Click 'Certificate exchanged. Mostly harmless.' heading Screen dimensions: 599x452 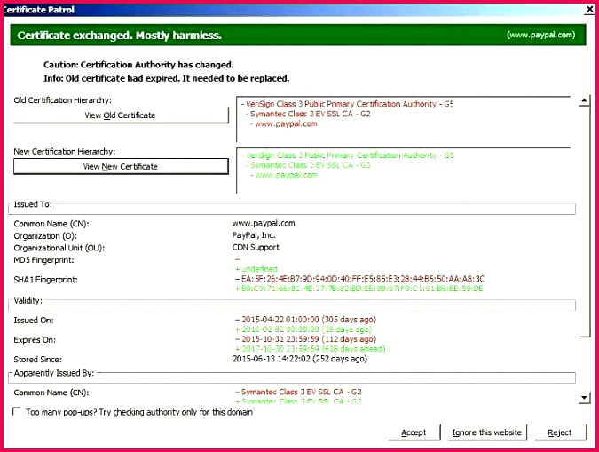120,36
